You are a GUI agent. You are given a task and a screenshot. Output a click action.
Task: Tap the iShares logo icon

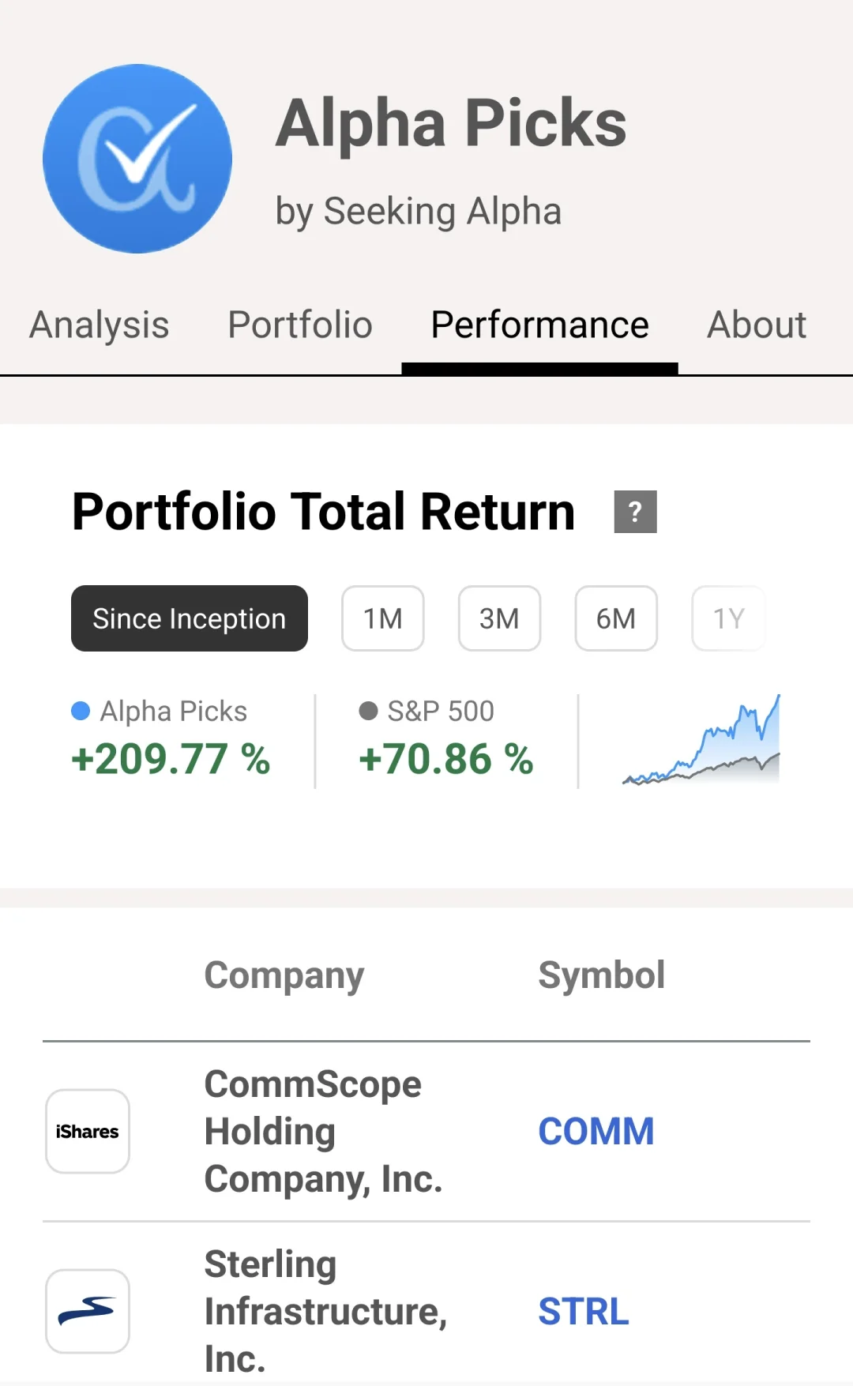coord(88,1131)
